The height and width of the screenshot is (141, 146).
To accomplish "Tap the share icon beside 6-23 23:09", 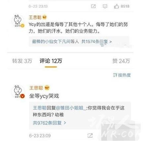I will point(90,135).
